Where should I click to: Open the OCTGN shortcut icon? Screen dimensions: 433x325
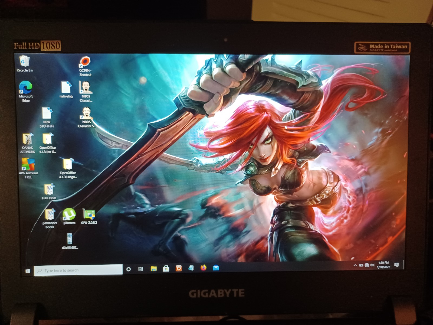pyautogui.click(x=85, y=66)
